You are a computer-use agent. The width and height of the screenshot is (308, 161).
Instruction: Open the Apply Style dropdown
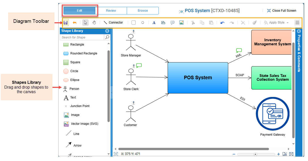(276, 23)
